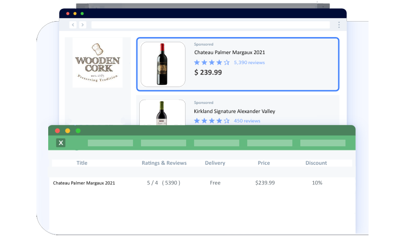This screenshot has height=236, width=405.
Task: Select the Discount column header
Action: (x=316, y=163)
